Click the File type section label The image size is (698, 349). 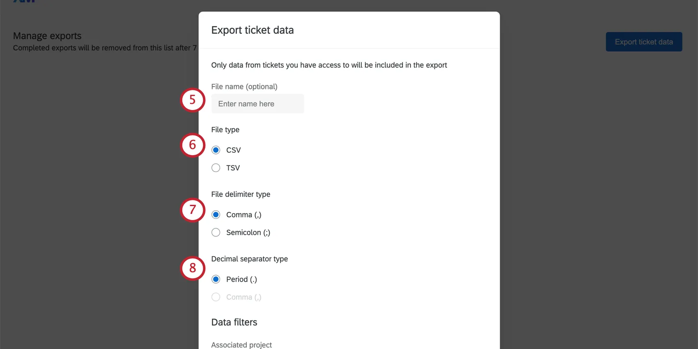point(225,129)
